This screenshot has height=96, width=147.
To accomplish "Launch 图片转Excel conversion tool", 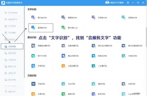I will [70, 28].
